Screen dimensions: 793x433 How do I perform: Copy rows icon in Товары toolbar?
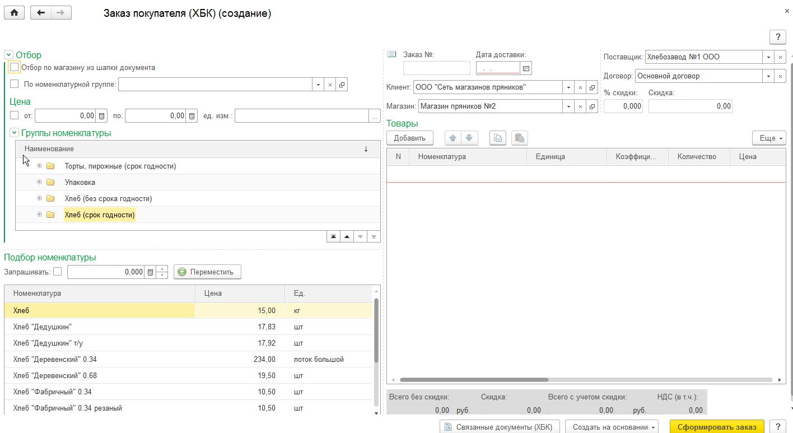pyautogui.click(x=498, y=138)
